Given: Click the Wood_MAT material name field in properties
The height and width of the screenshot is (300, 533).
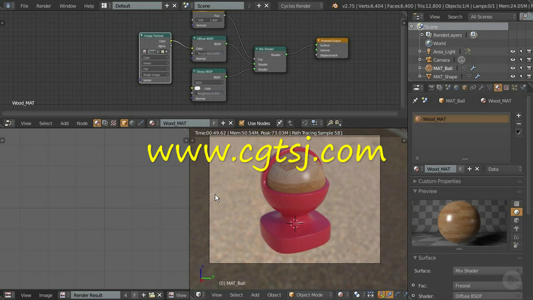Looking at the screenshot, I should (440, 169).
